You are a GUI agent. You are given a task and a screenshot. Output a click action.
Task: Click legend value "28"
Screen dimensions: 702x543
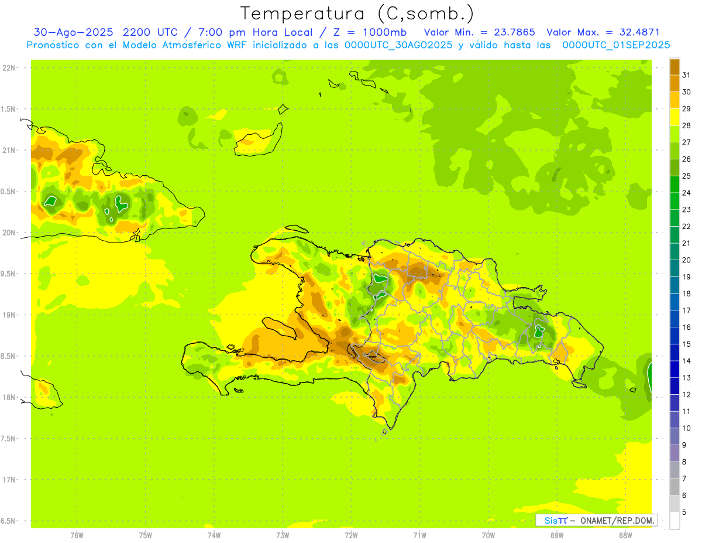click(x=687, y=125)
